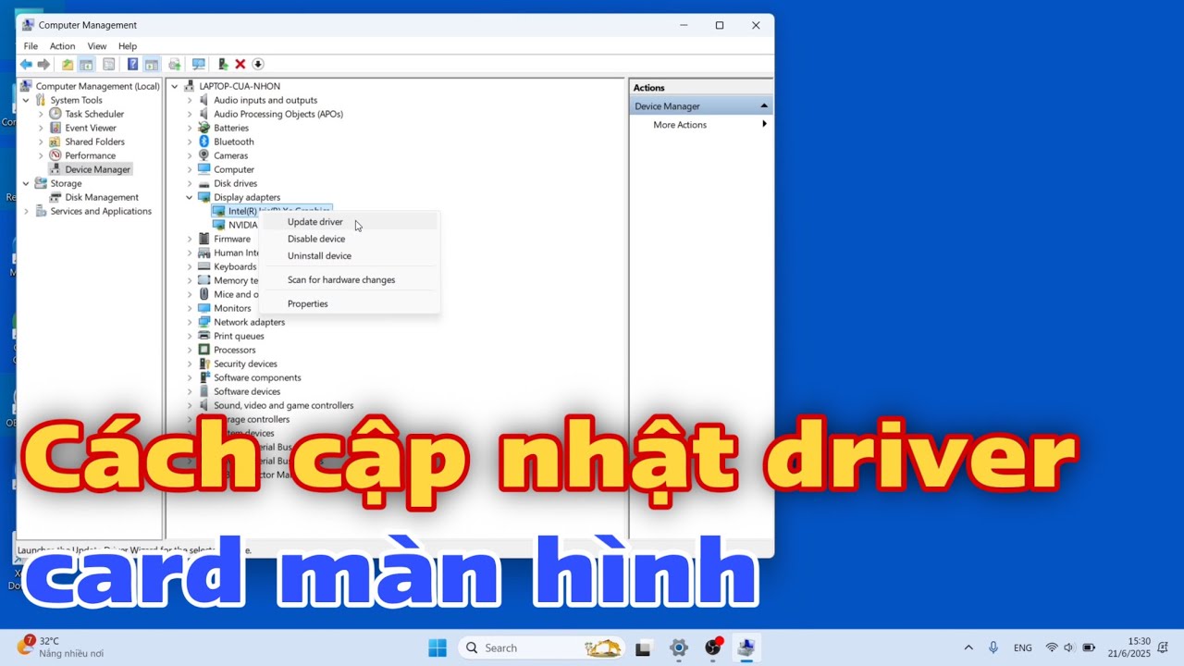Select the Disk drives category
This screenshot has height=666, width=1184.
236,183
